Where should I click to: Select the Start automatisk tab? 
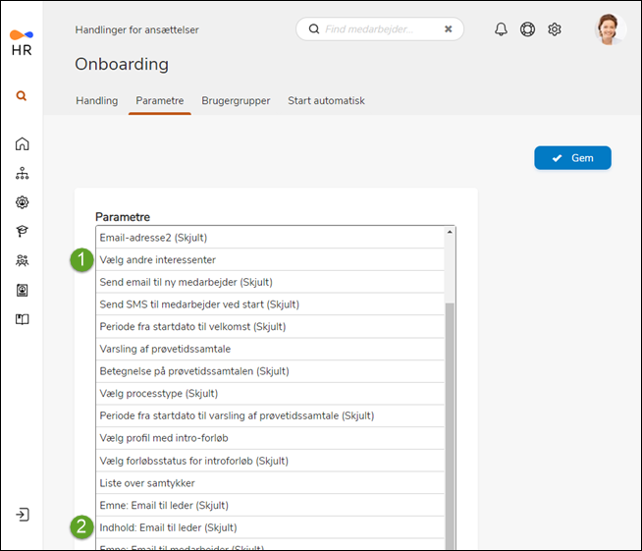(x=326, y=100)
